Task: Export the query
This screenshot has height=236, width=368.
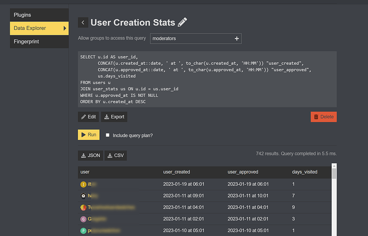Action: (x=114, y=117)
